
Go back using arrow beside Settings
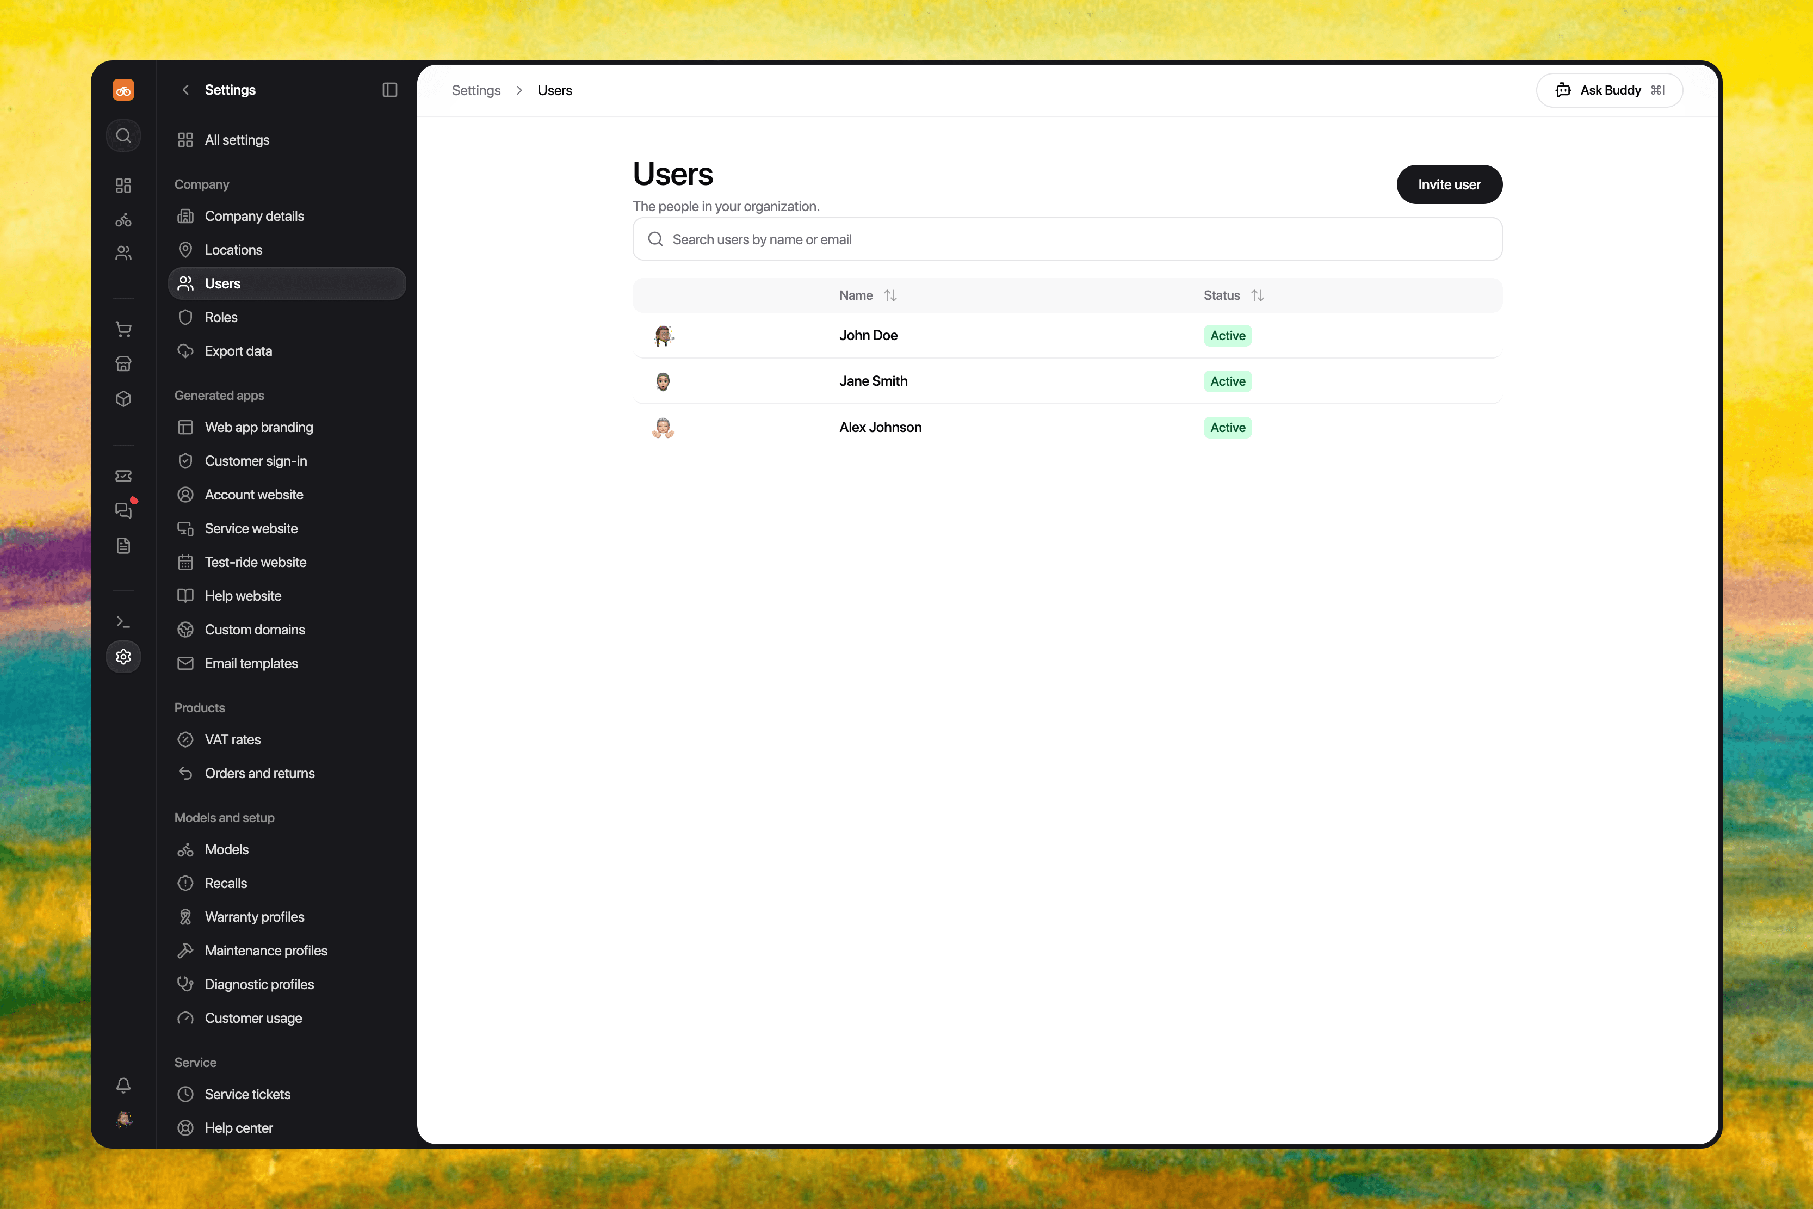(185, 90)
